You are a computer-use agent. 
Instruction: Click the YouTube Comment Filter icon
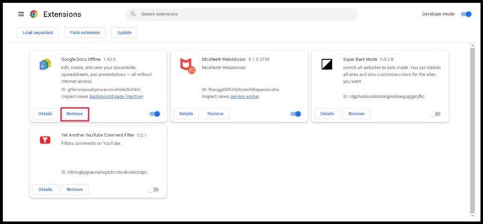(45, 140)
